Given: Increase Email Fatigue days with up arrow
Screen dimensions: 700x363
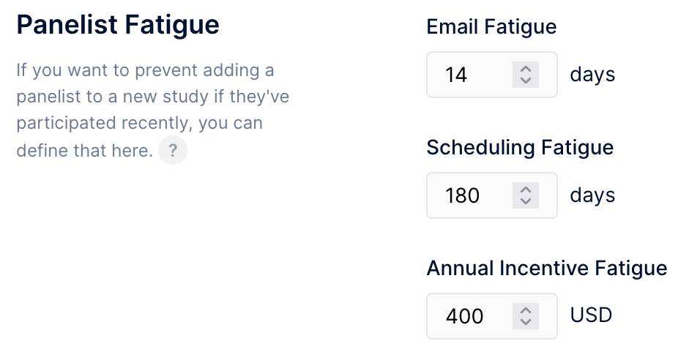Looking at the screenshot, I should tap(526, 69).
